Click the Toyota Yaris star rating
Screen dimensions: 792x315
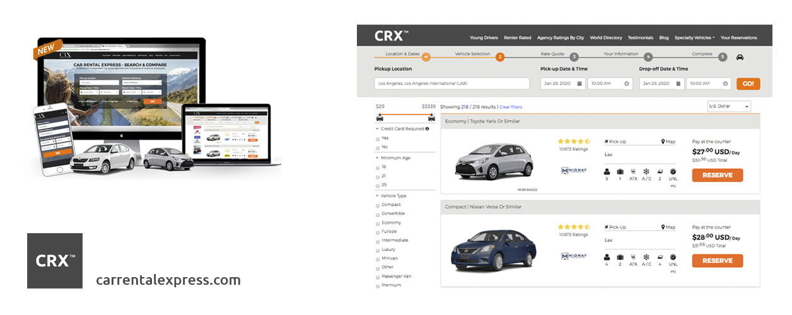pyautogui.click(x=574, y=142)
